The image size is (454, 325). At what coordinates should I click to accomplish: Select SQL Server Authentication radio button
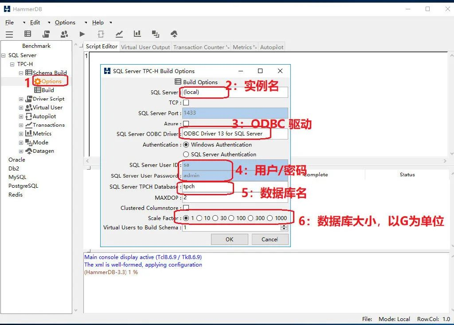[186, 155]
